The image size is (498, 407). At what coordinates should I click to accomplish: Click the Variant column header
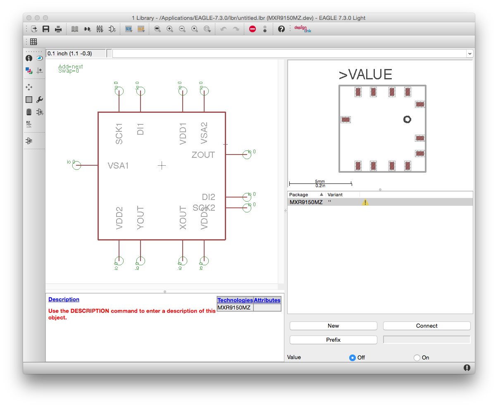click(343, 195)
